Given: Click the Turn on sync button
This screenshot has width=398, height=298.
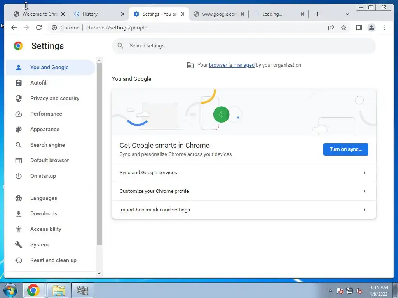Looking at the screenshot, I should coord(346,149).
